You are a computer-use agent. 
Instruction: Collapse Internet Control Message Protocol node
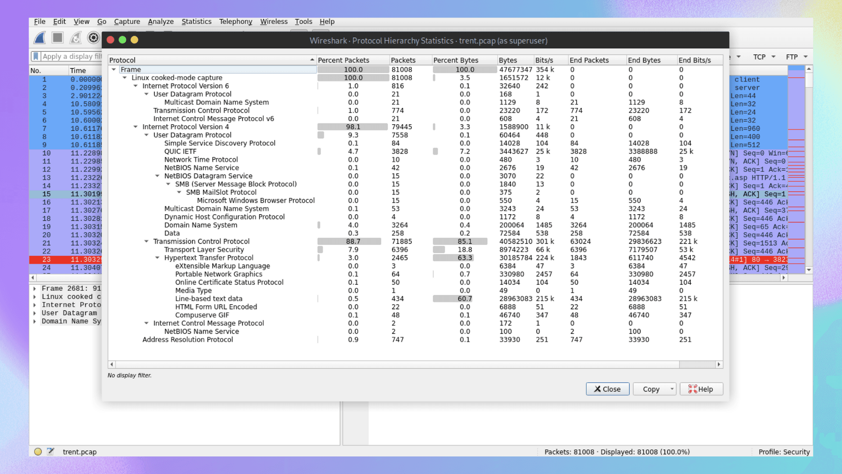[x=146, y=323]
